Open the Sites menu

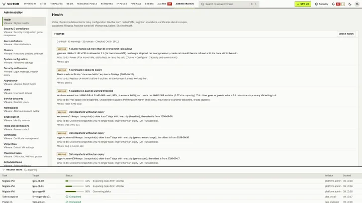43,4
